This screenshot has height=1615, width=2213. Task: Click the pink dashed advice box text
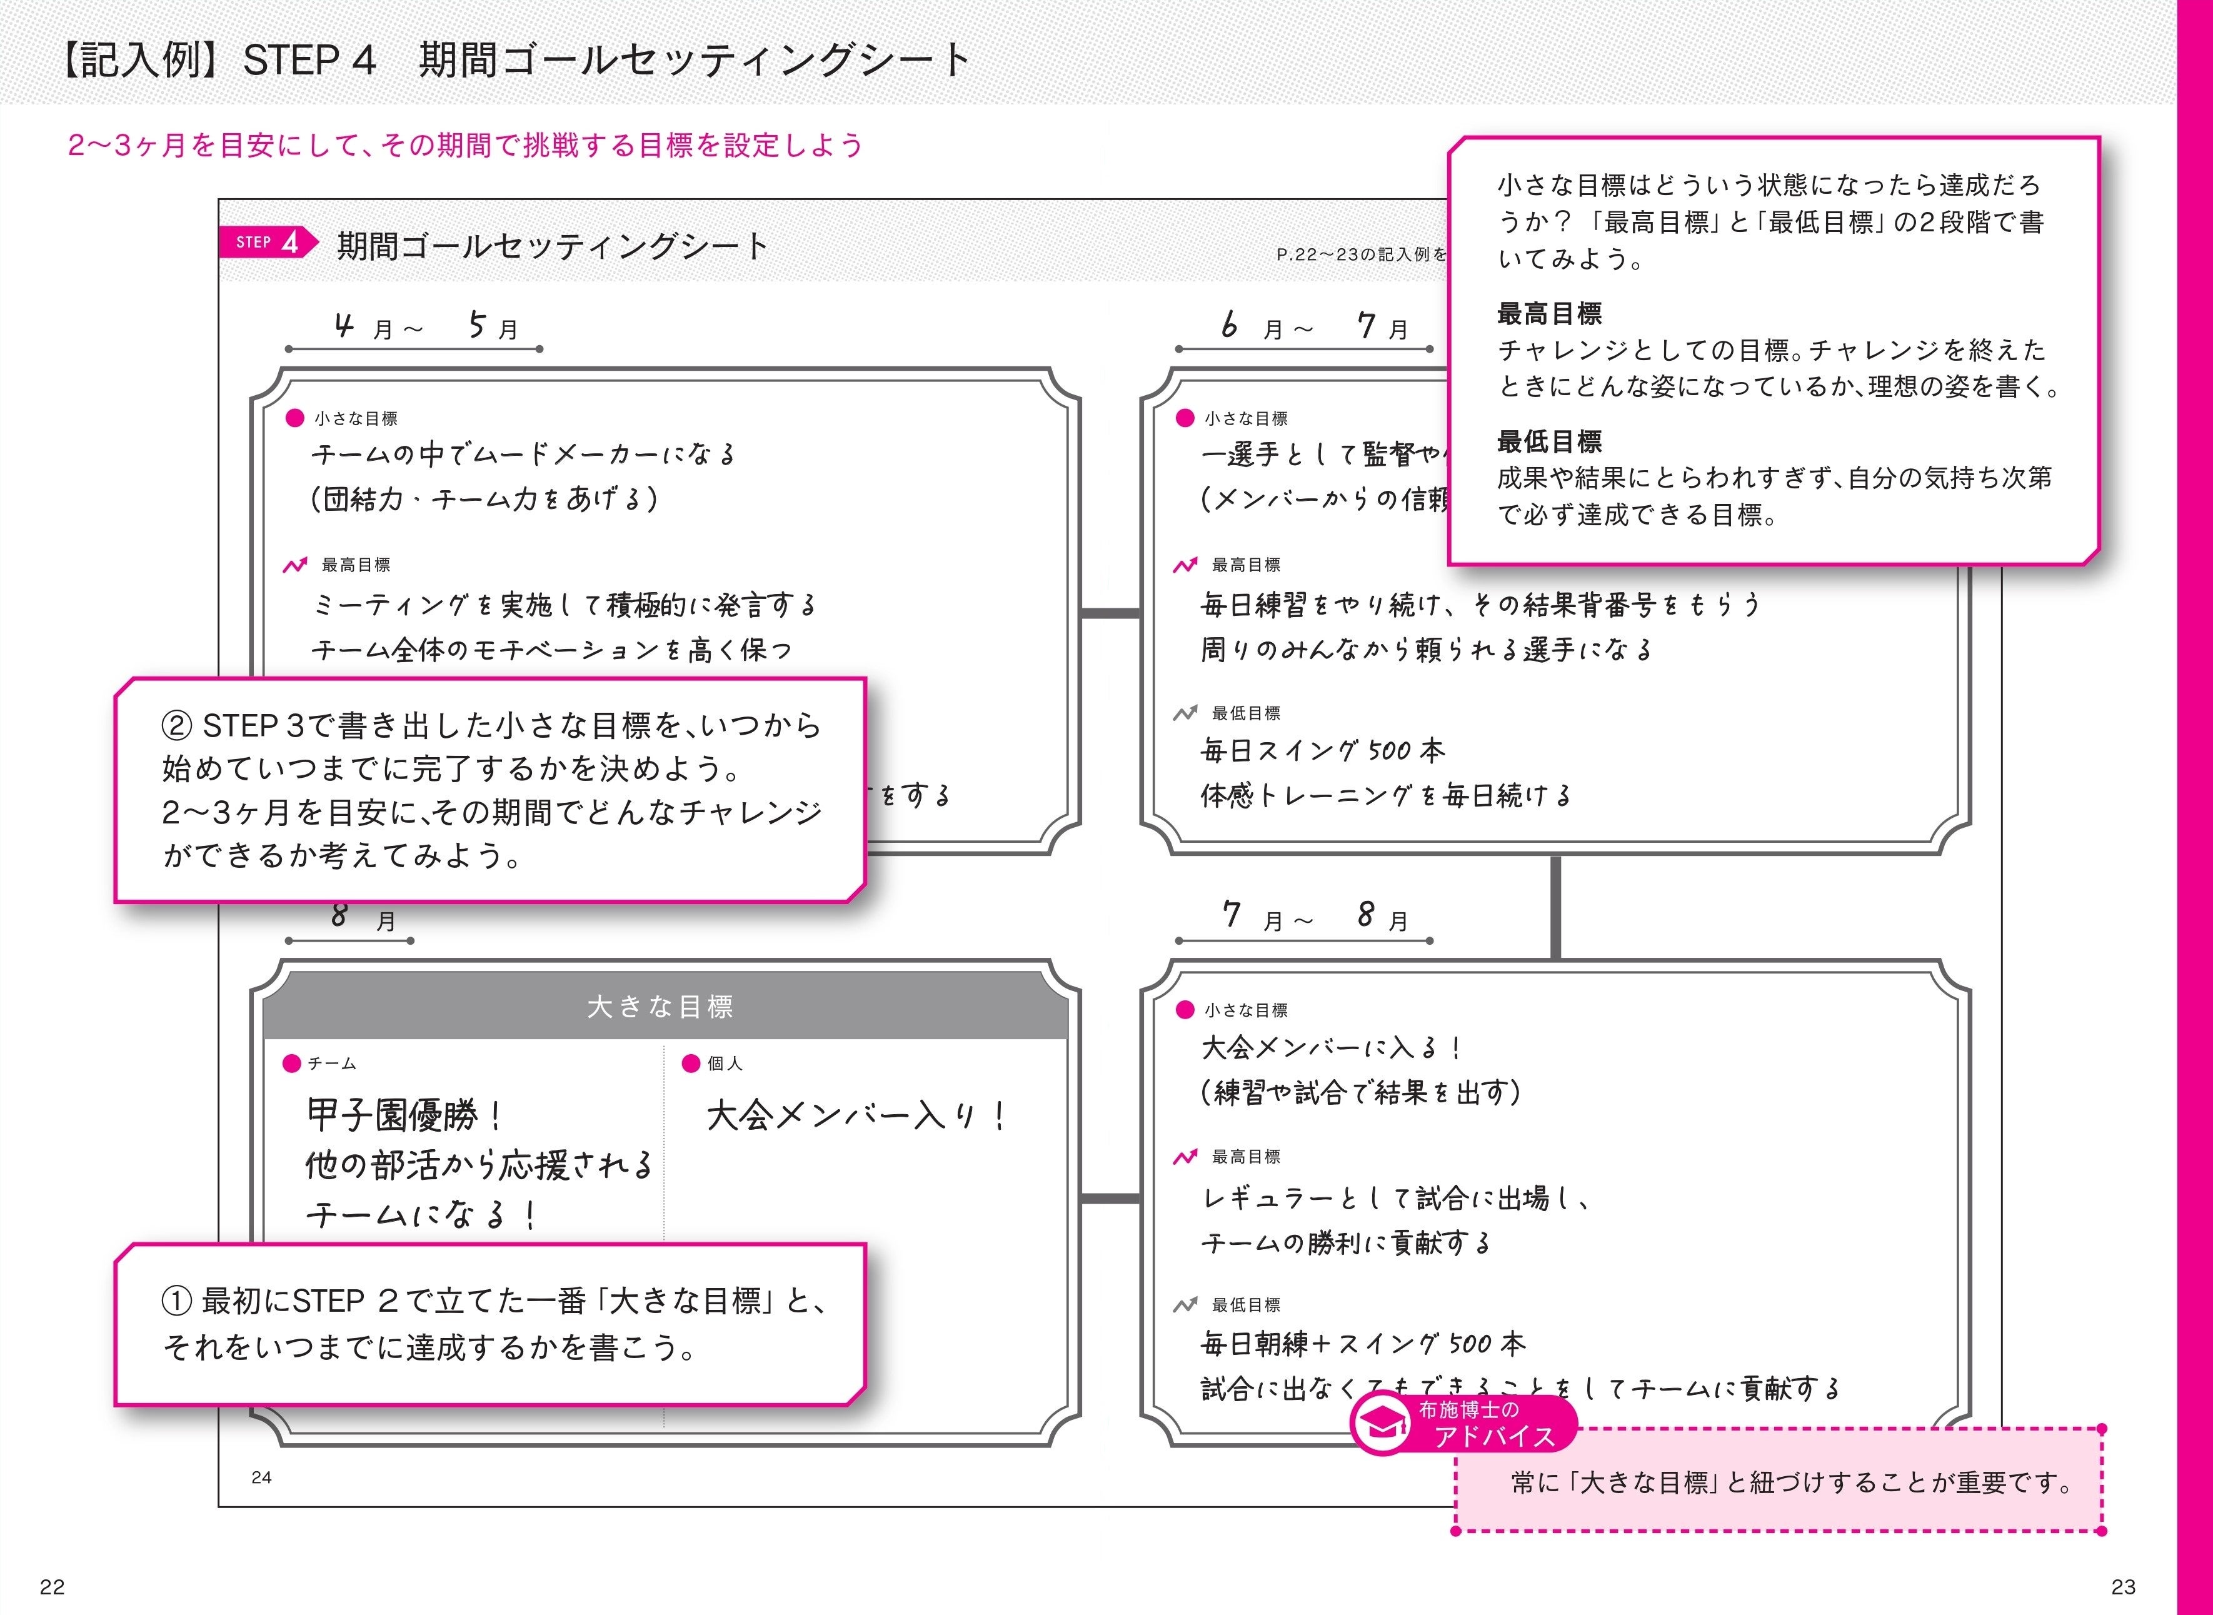click(x=1791, y=1483)
